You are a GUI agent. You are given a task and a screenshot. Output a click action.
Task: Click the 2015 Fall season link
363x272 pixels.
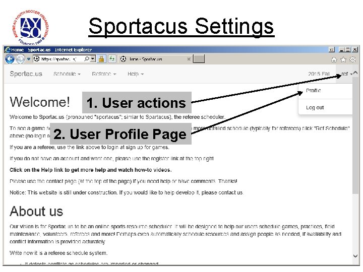tap(319, 74)
